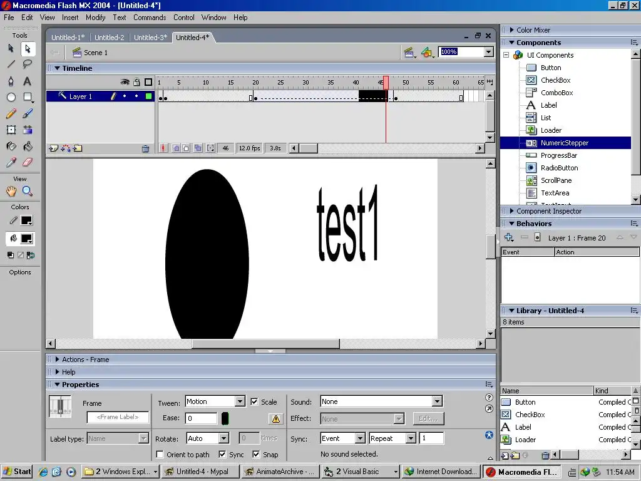
Task: Open the Sync Event dropdown
Action: [x=360, y=438]
